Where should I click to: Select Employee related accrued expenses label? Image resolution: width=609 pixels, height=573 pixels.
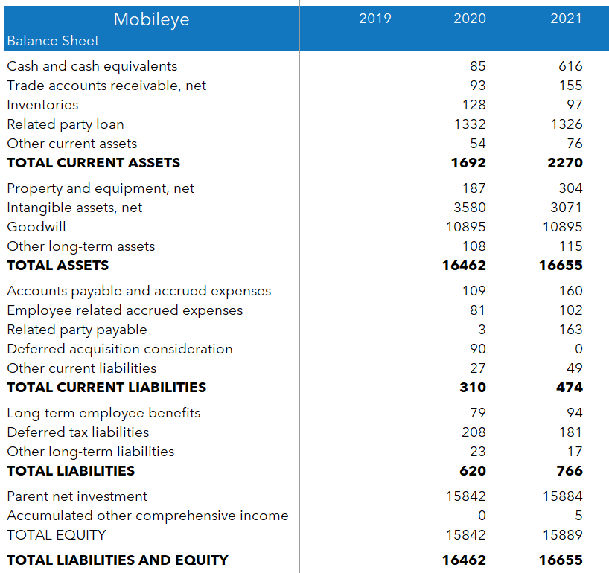(x=124, y=311)
